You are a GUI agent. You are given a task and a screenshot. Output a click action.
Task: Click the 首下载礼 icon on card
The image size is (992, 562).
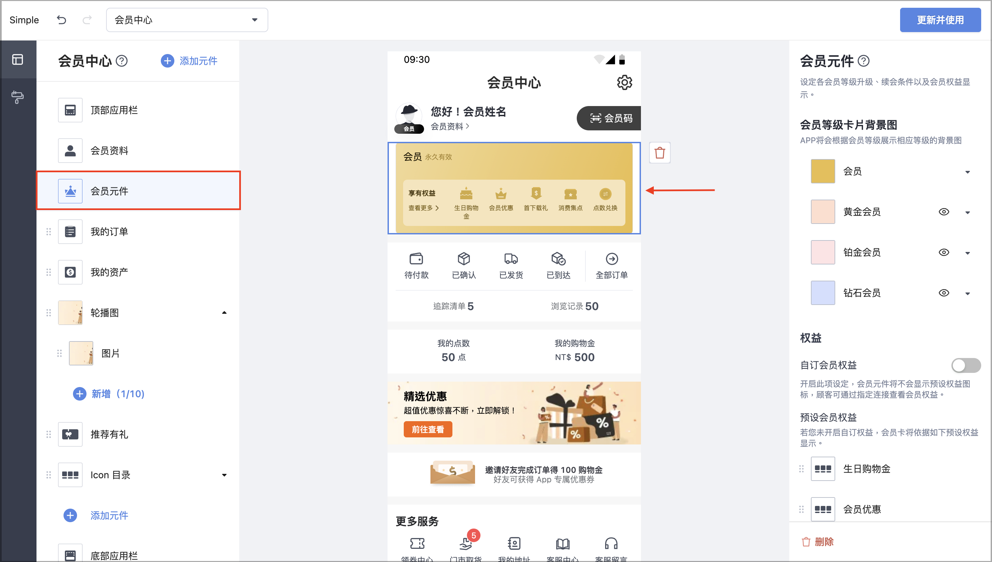tap(536, 194)
